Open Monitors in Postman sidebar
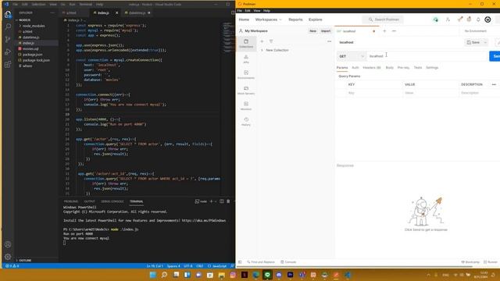500x281 pixels. [246, 106]
